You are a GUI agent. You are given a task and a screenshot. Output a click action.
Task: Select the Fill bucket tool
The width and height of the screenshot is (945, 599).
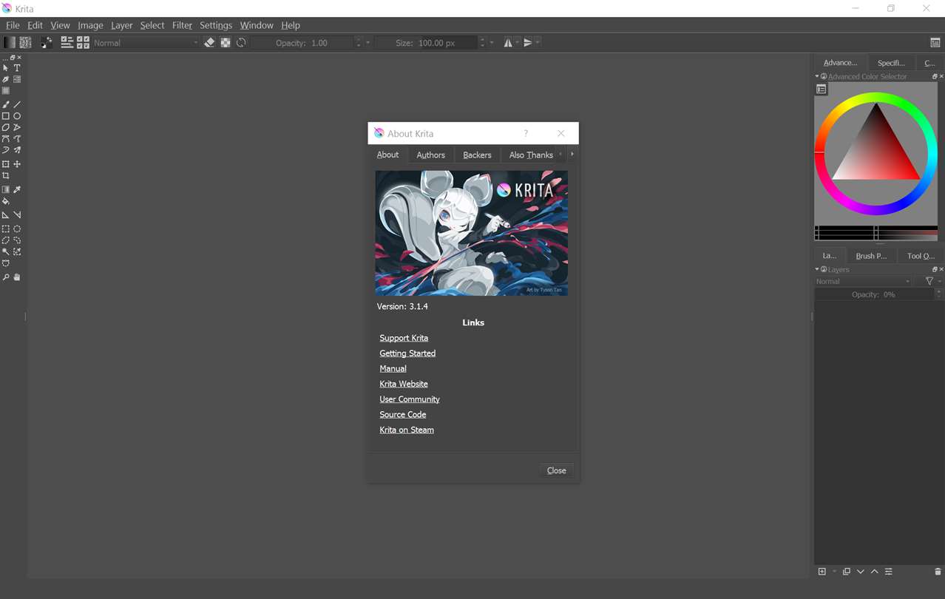tap(6, 201)
